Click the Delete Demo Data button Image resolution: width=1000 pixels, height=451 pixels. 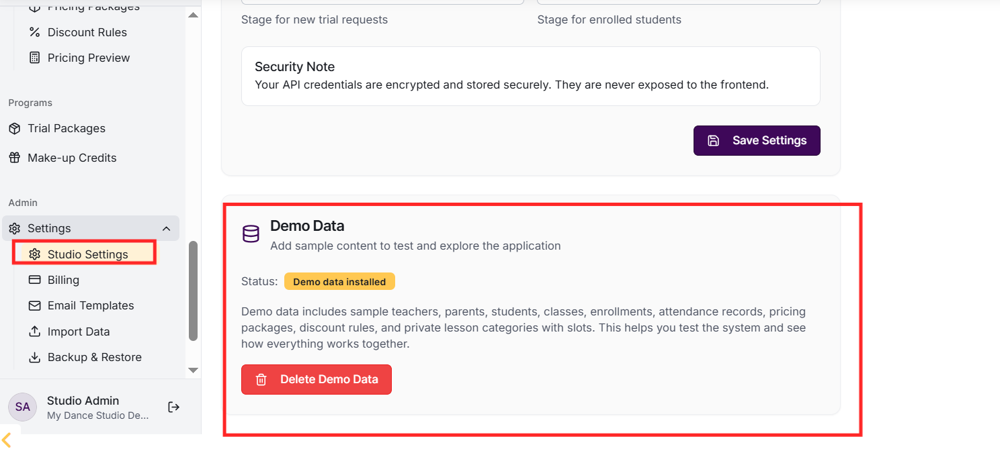(316, 379)
